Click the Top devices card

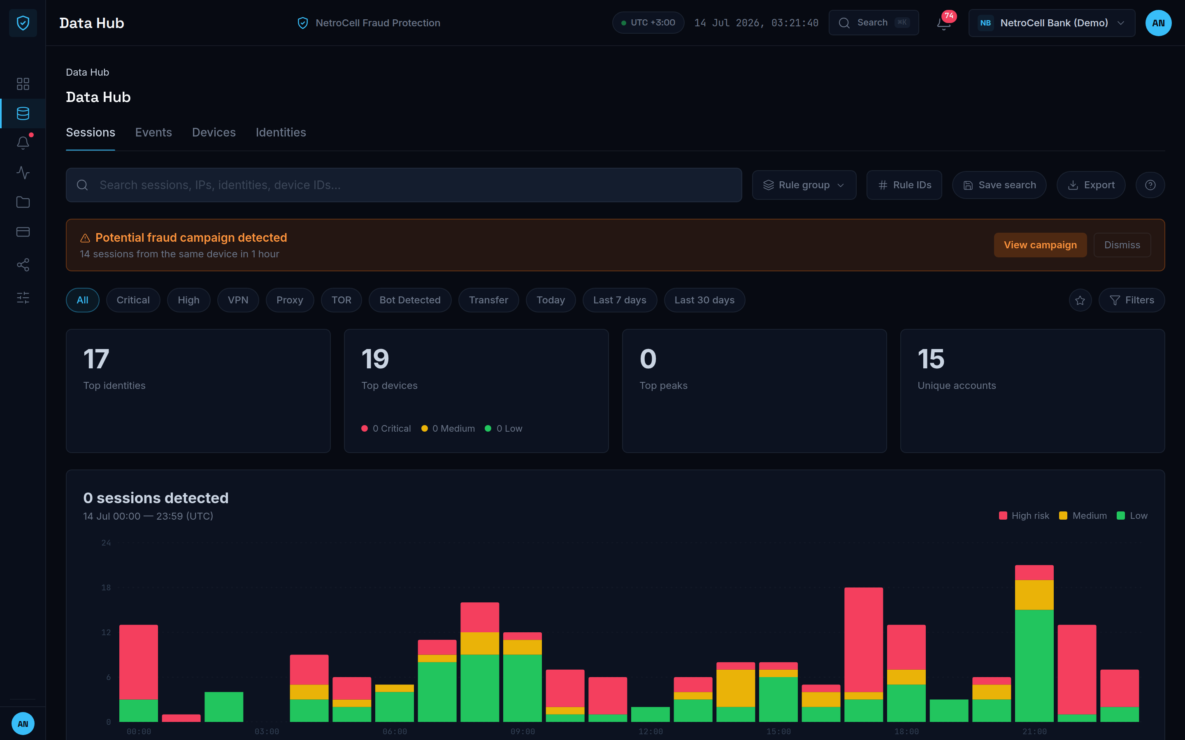pyautogui.click(x=476, y=391)
